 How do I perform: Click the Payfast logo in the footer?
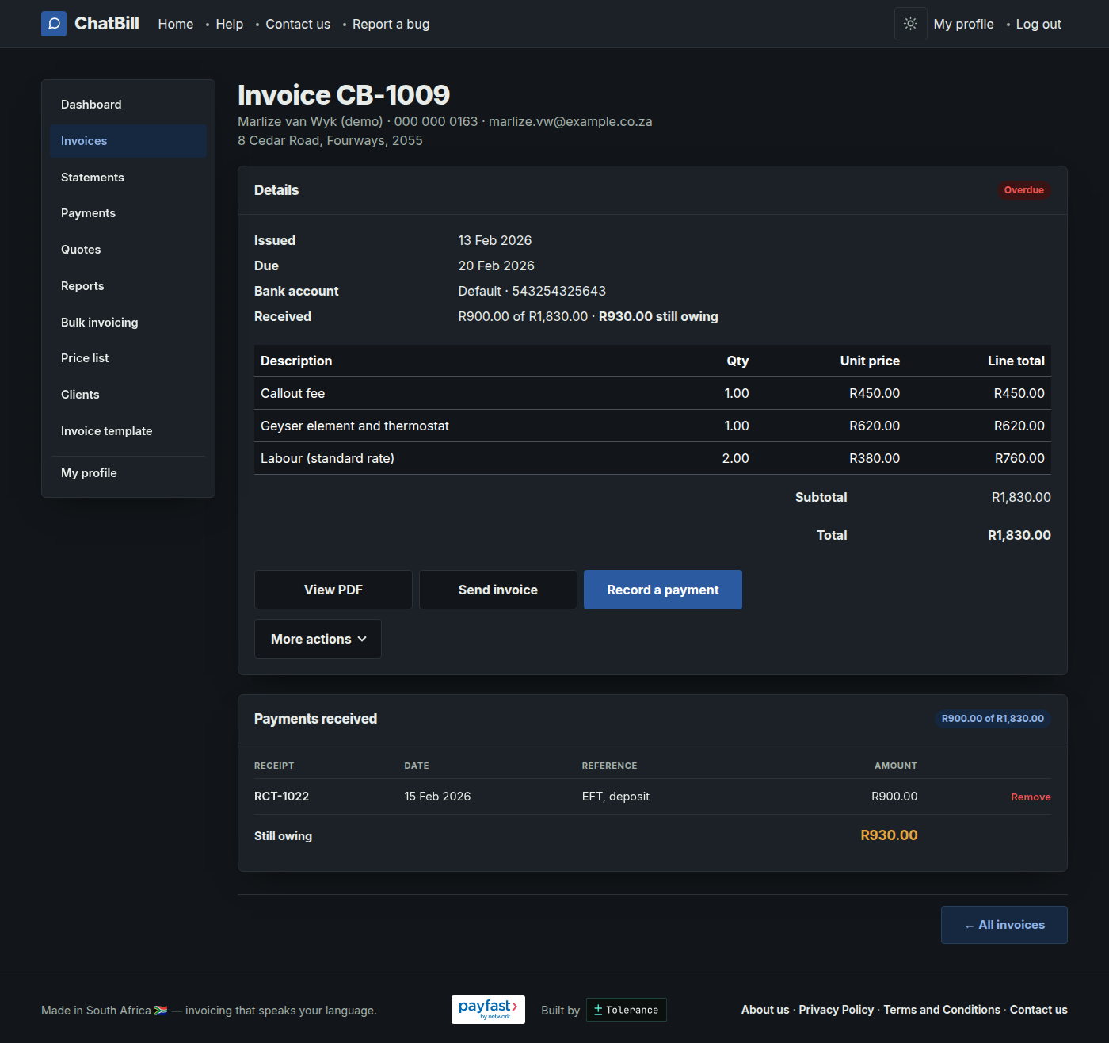(488, 1010)
